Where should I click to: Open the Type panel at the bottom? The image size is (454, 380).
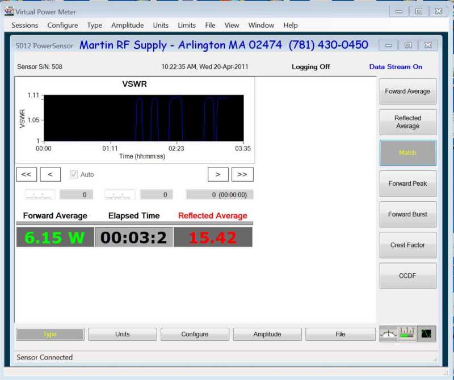tap(50, 334)
